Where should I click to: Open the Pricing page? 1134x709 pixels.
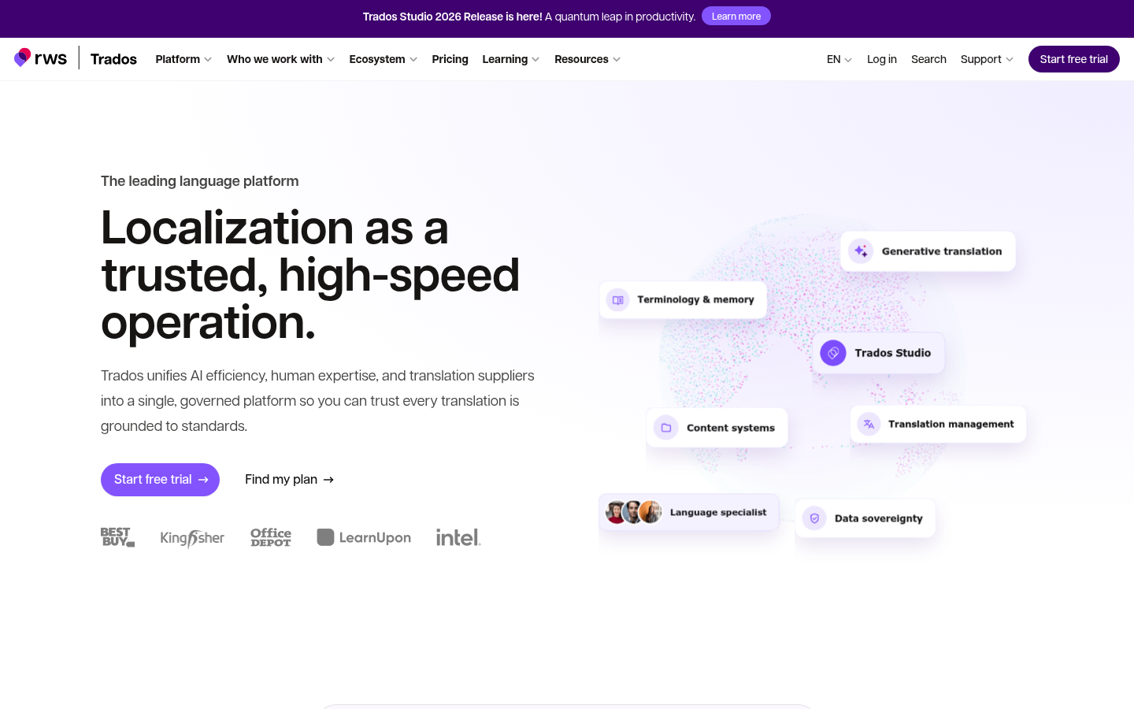click(x=450, y=59)
